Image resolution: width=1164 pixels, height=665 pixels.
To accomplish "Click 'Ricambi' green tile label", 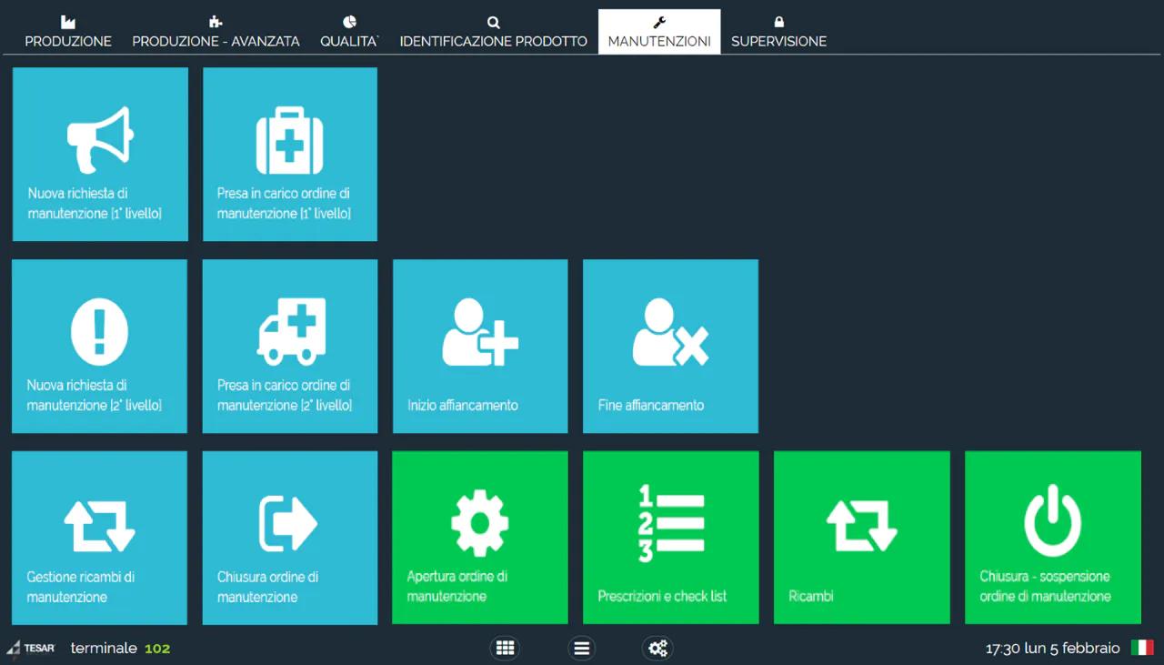I will pos(811,597).
